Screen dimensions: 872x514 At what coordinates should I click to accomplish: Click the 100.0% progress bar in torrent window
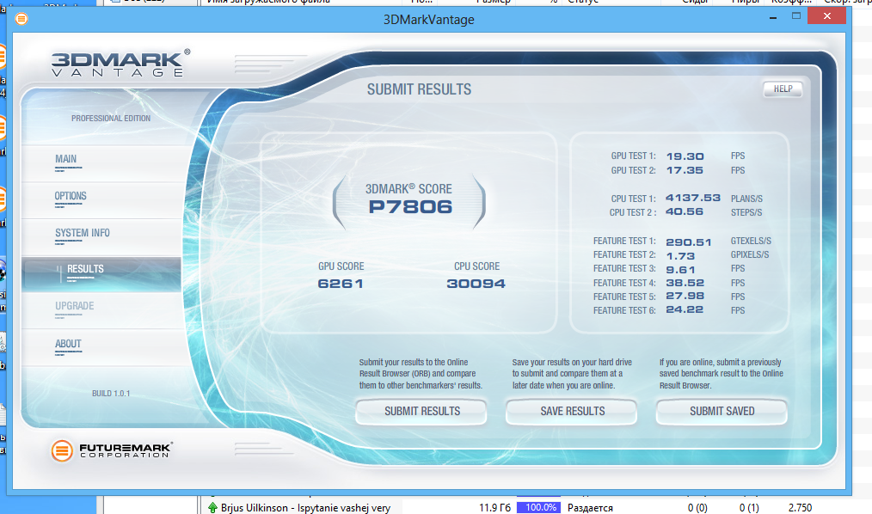[x=539, y=507]
